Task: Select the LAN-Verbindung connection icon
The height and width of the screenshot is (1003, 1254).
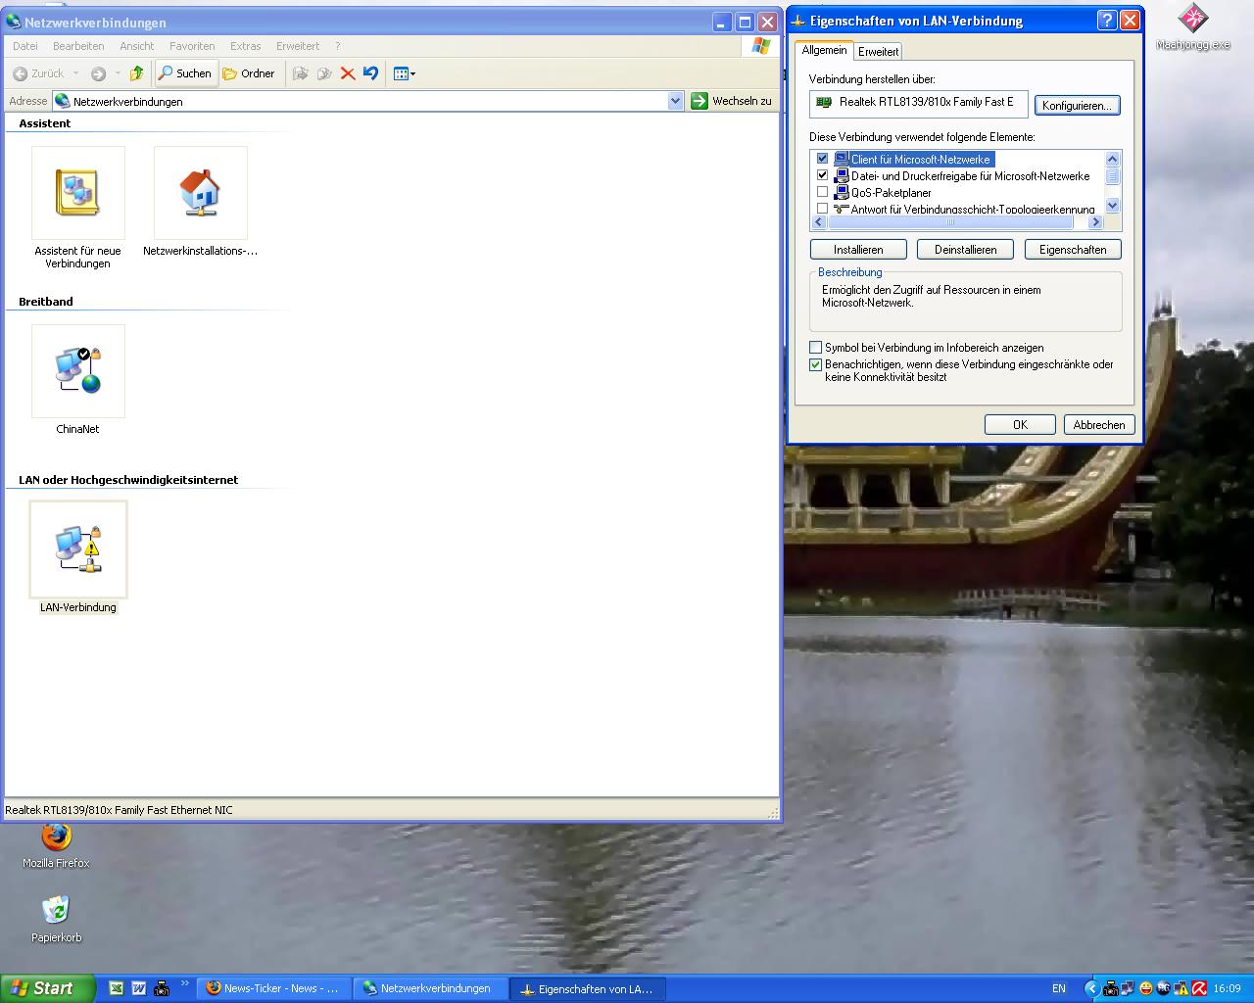Action: click(78, 549)
